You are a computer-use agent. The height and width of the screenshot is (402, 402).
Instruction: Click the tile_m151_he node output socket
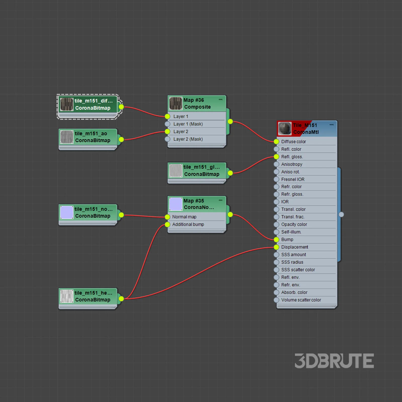pyautogui.click(x=121, y=299)
